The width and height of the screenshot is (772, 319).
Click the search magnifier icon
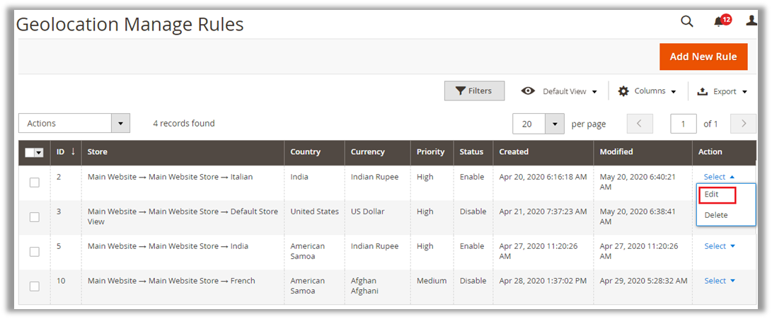coord(686,21)
